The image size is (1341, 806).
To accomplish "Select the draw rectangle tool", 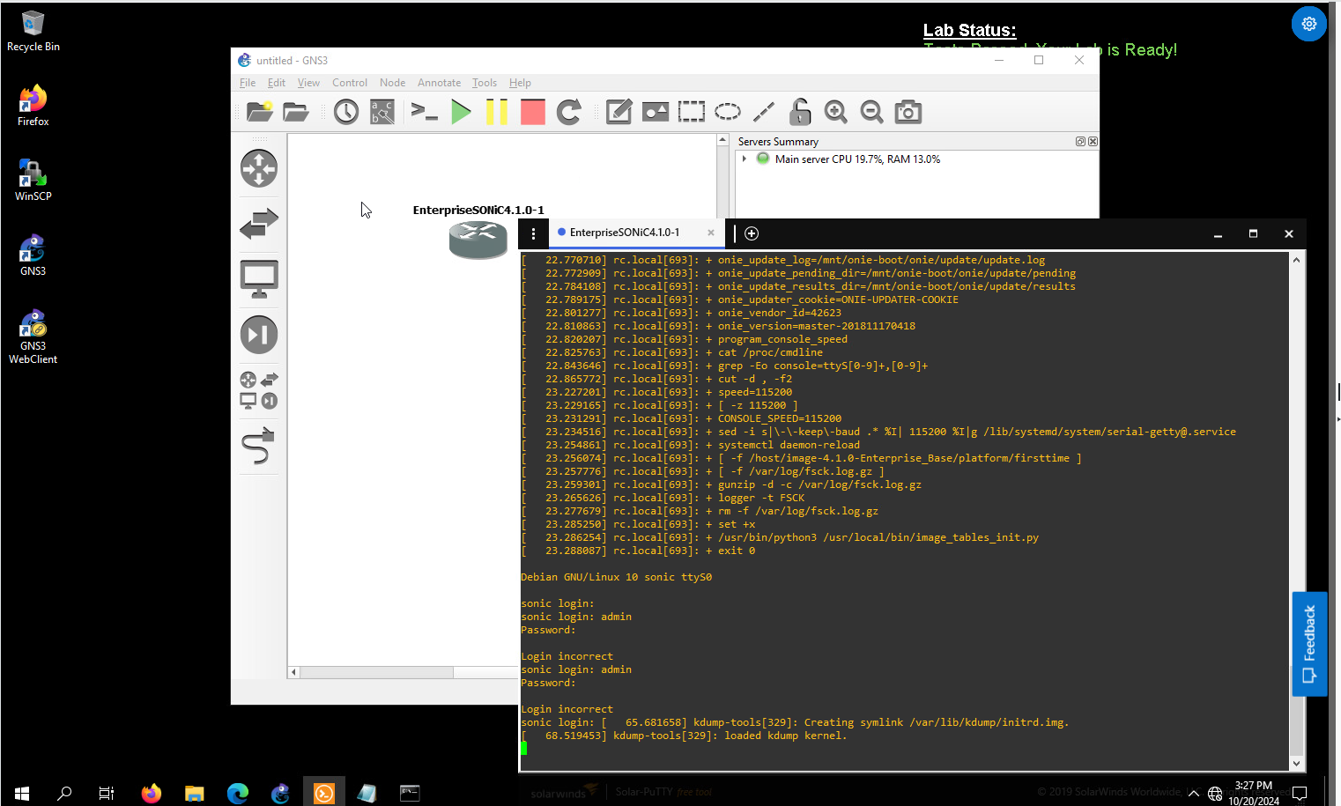I will 692,112.
